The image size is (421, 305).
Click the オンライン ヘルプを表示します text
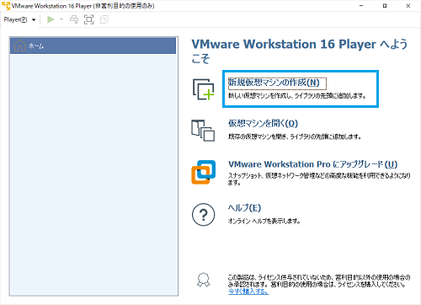pos(264,222)
